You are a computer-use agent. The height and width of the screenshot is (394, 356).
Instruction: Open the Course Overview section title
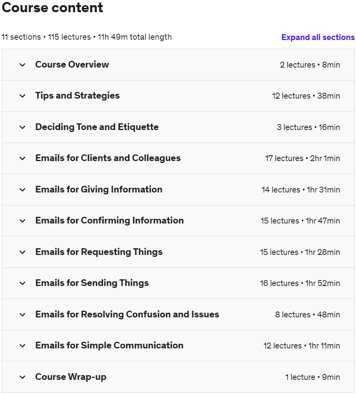[72, 64]
